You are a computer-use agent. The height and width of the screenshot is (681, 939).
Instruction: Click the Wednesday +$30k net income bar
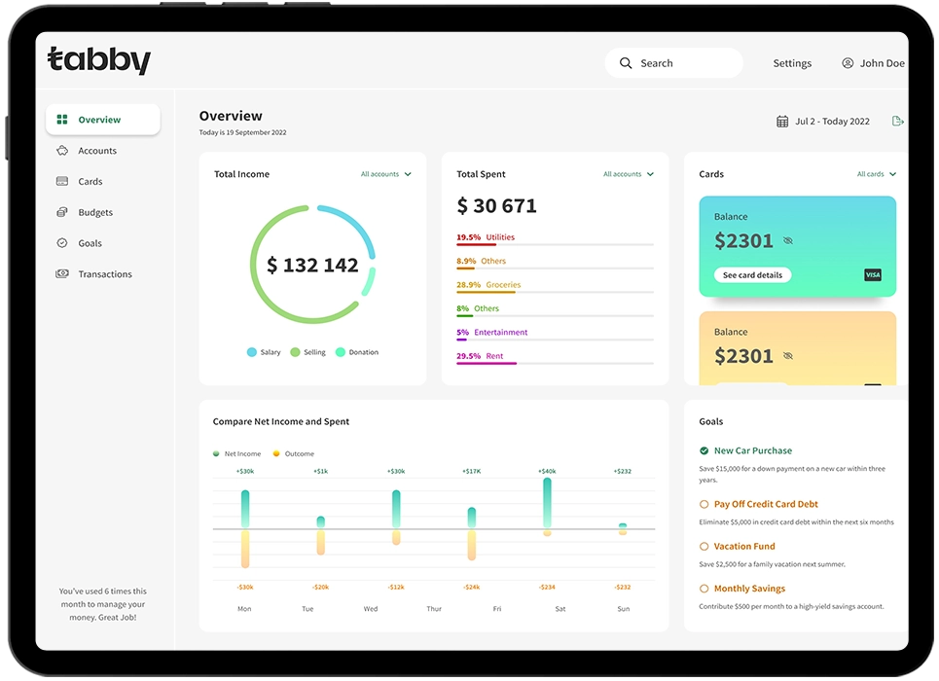[396, 509]
